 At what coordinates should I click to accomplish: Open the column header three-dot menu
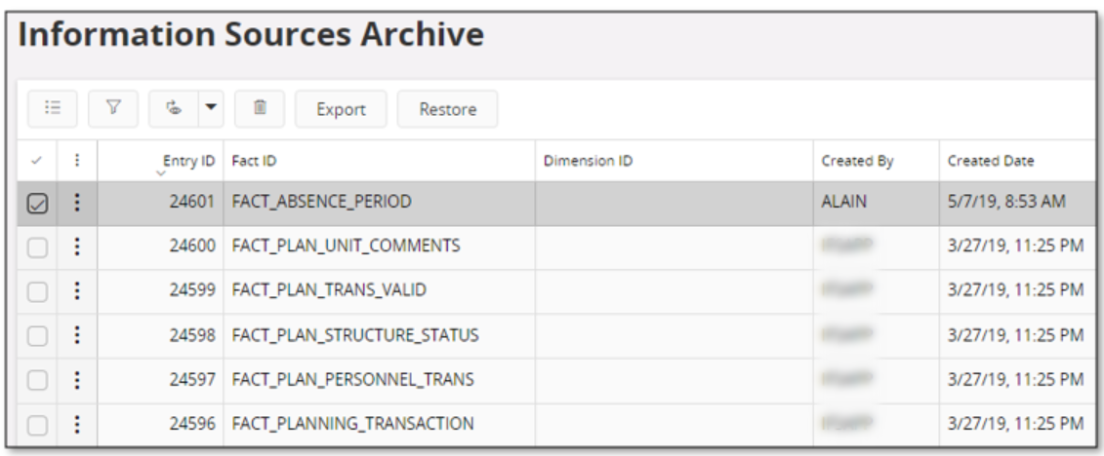click(77, 161)
